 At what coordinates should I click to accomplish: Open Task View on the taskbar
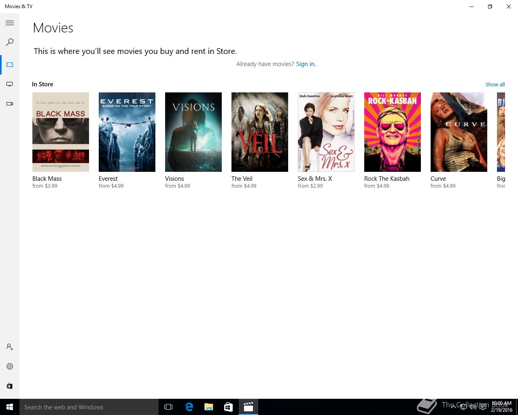click(168, 407)
